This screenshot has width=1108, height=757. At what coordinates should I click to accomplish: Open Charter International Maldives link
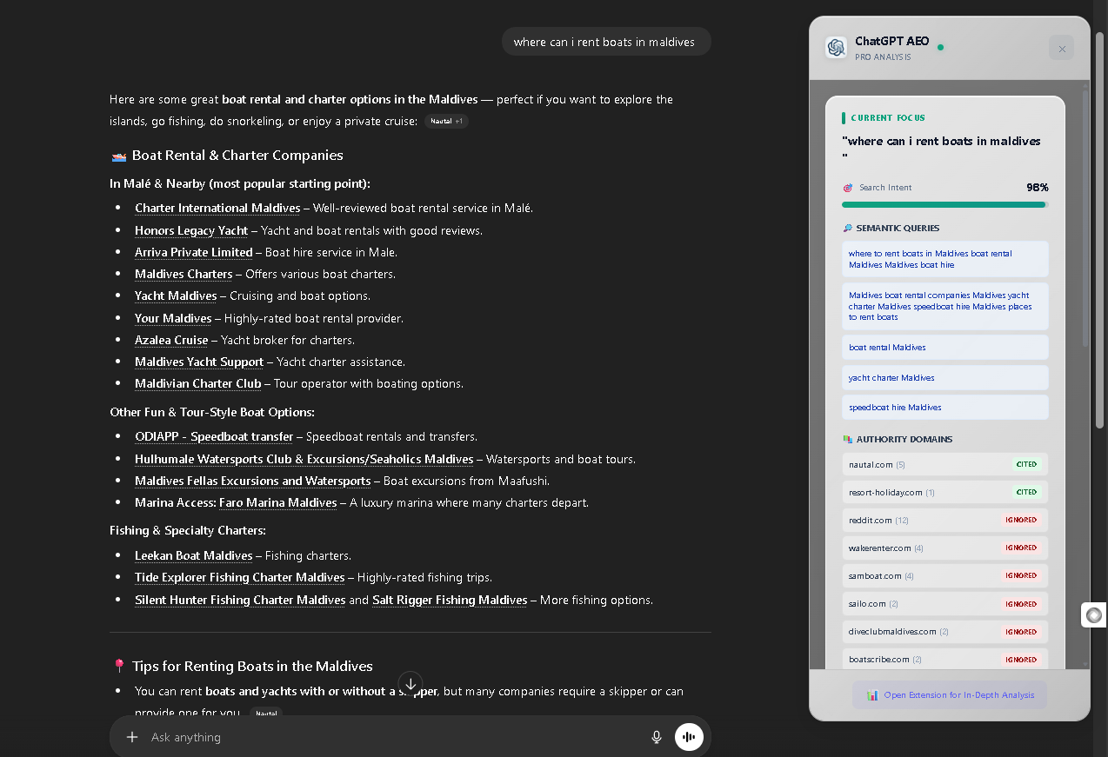point(217,209)
